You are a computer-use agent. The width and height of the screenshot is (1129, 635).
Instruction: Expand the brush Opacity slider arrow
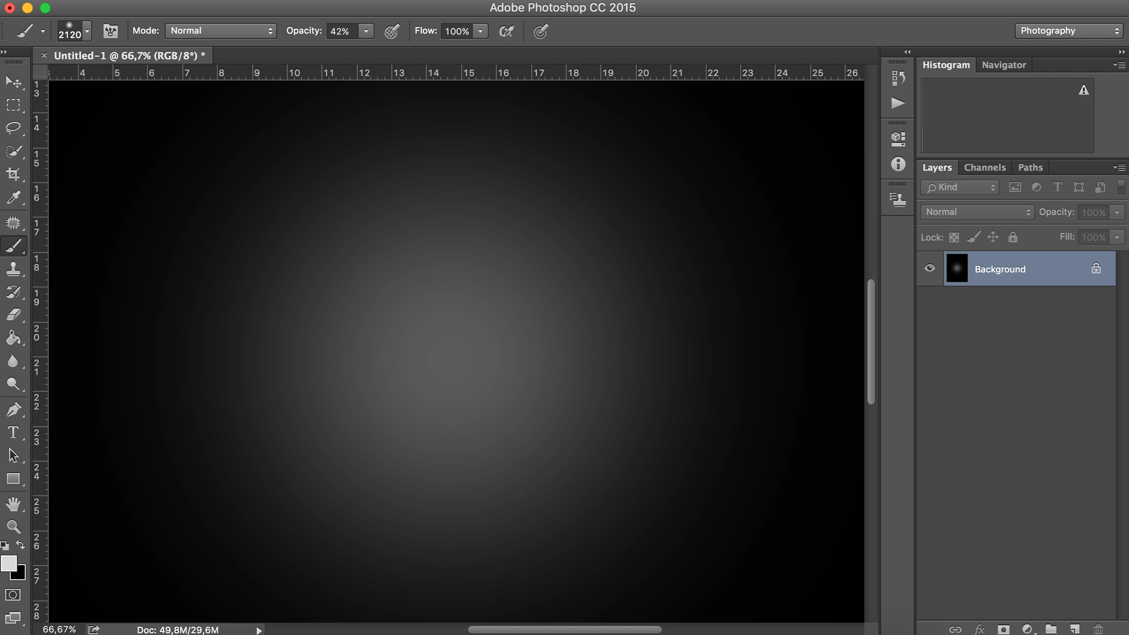click(x=366, y=31)
